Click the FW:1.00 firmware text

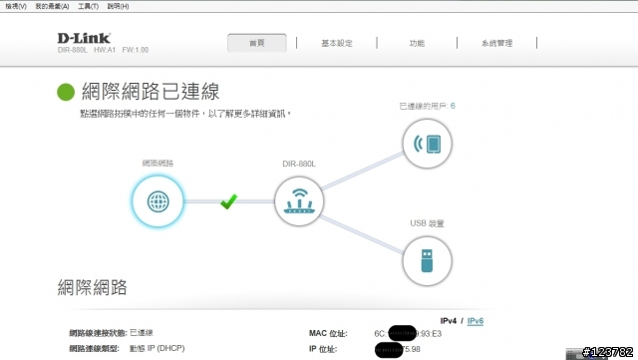pos(136,50)
